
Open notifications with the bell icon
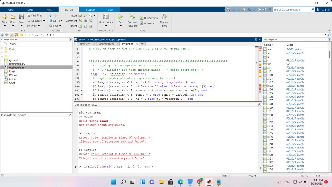tap(318, 9)
